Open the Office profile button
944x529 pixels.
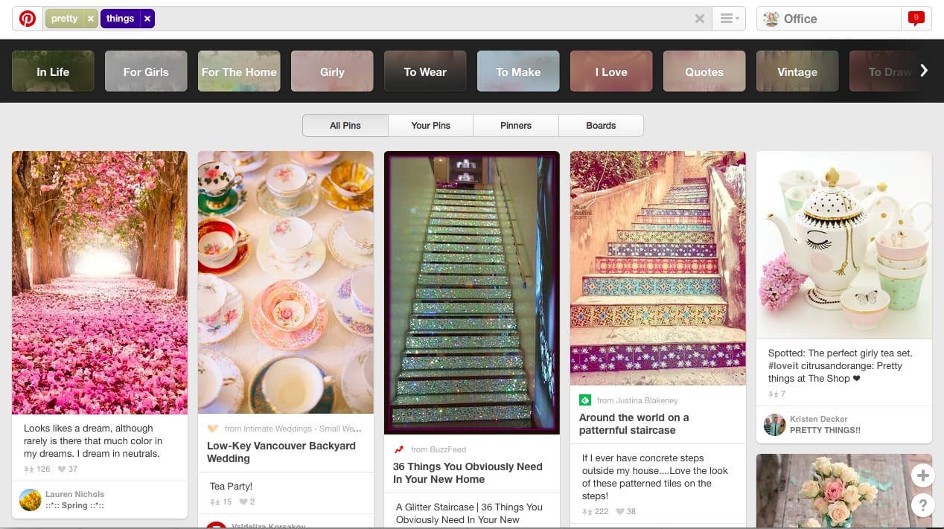(829, 19)
